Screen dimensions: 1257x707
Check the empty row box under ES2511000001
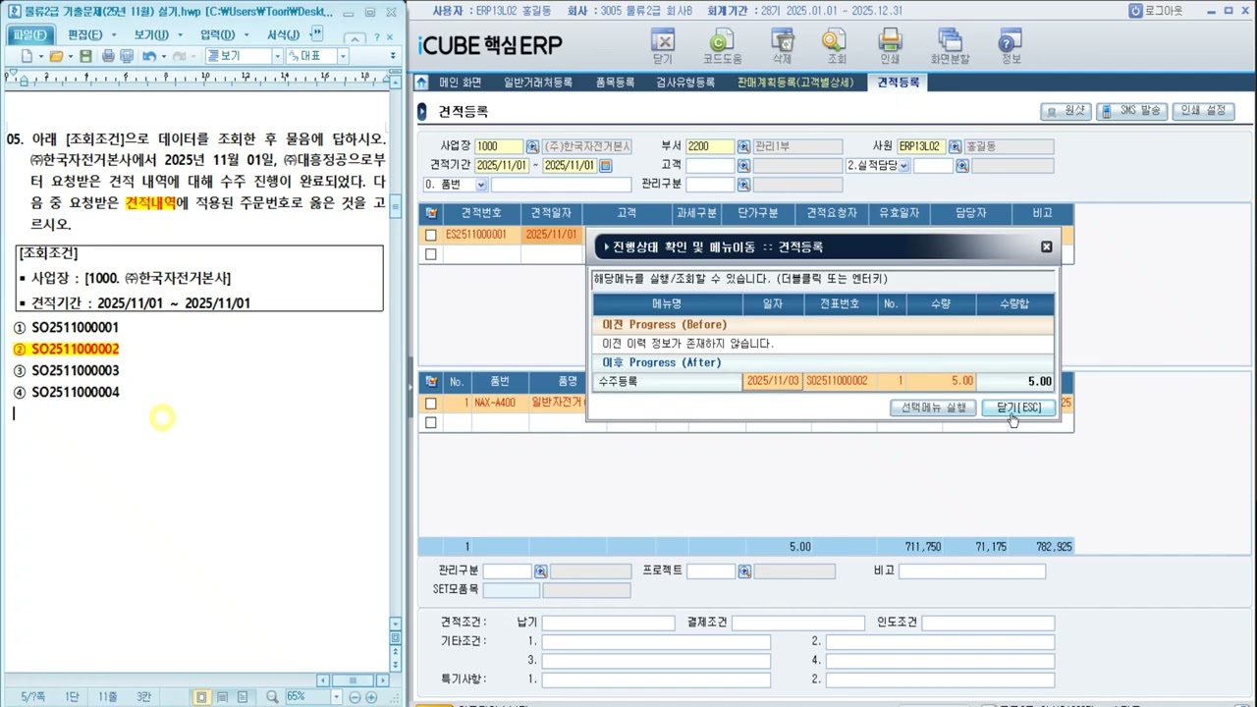point(430,254)
